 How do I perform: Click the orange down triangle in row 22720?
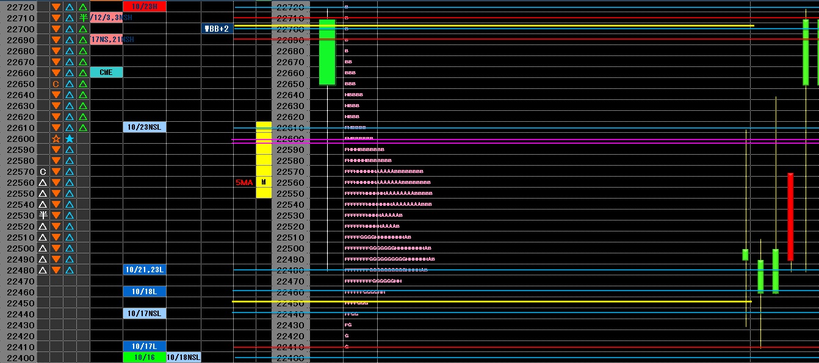56,7
